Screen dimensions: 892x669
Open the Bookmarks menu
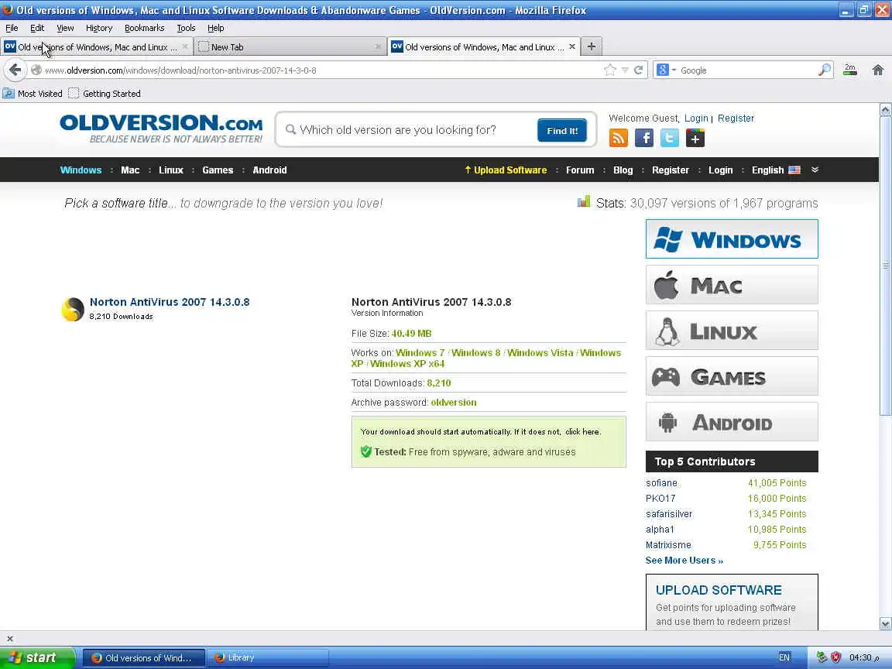coord(145,28)
